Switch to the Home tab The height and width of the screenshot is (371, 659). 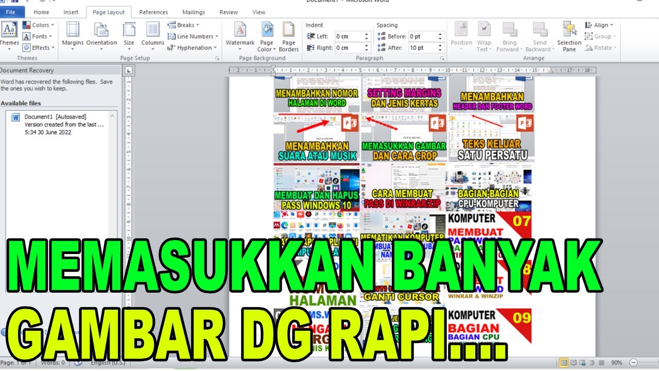tap(41, 12)
